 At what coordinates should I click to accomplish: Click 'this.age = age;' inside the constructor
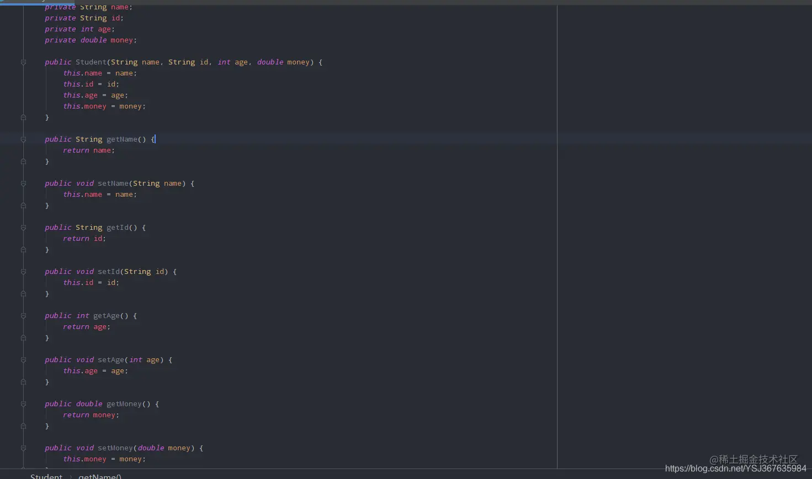(95, 95)
